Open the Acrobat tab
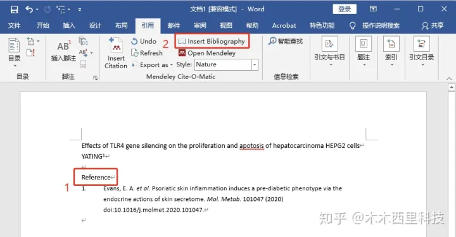This screenshot has height=237, width=456. click(284, 25)
